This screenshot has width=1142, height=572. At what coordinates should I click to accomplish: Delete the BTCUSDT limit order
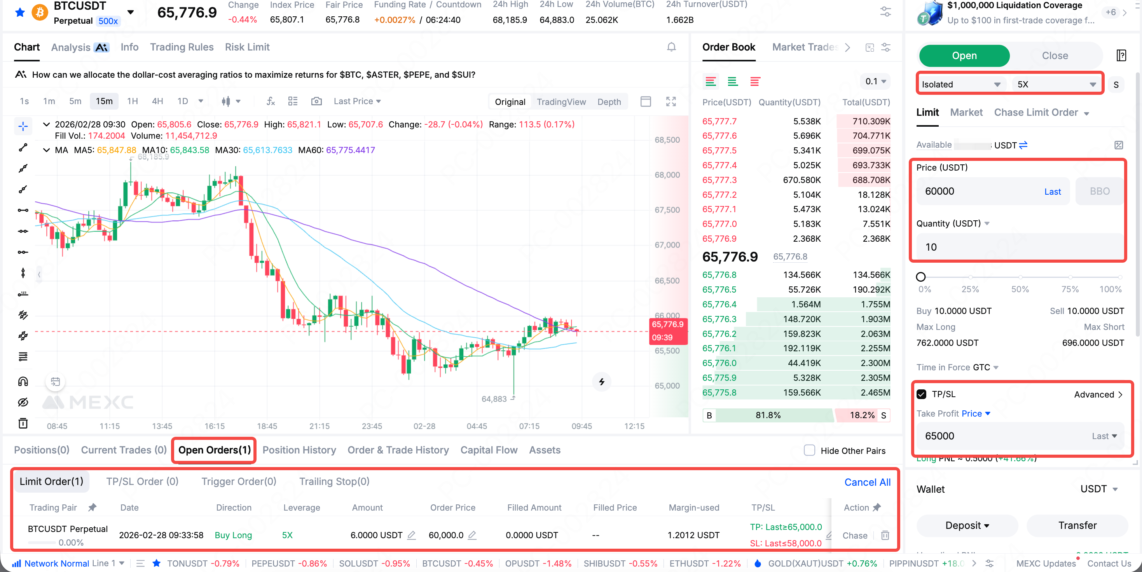885,535
